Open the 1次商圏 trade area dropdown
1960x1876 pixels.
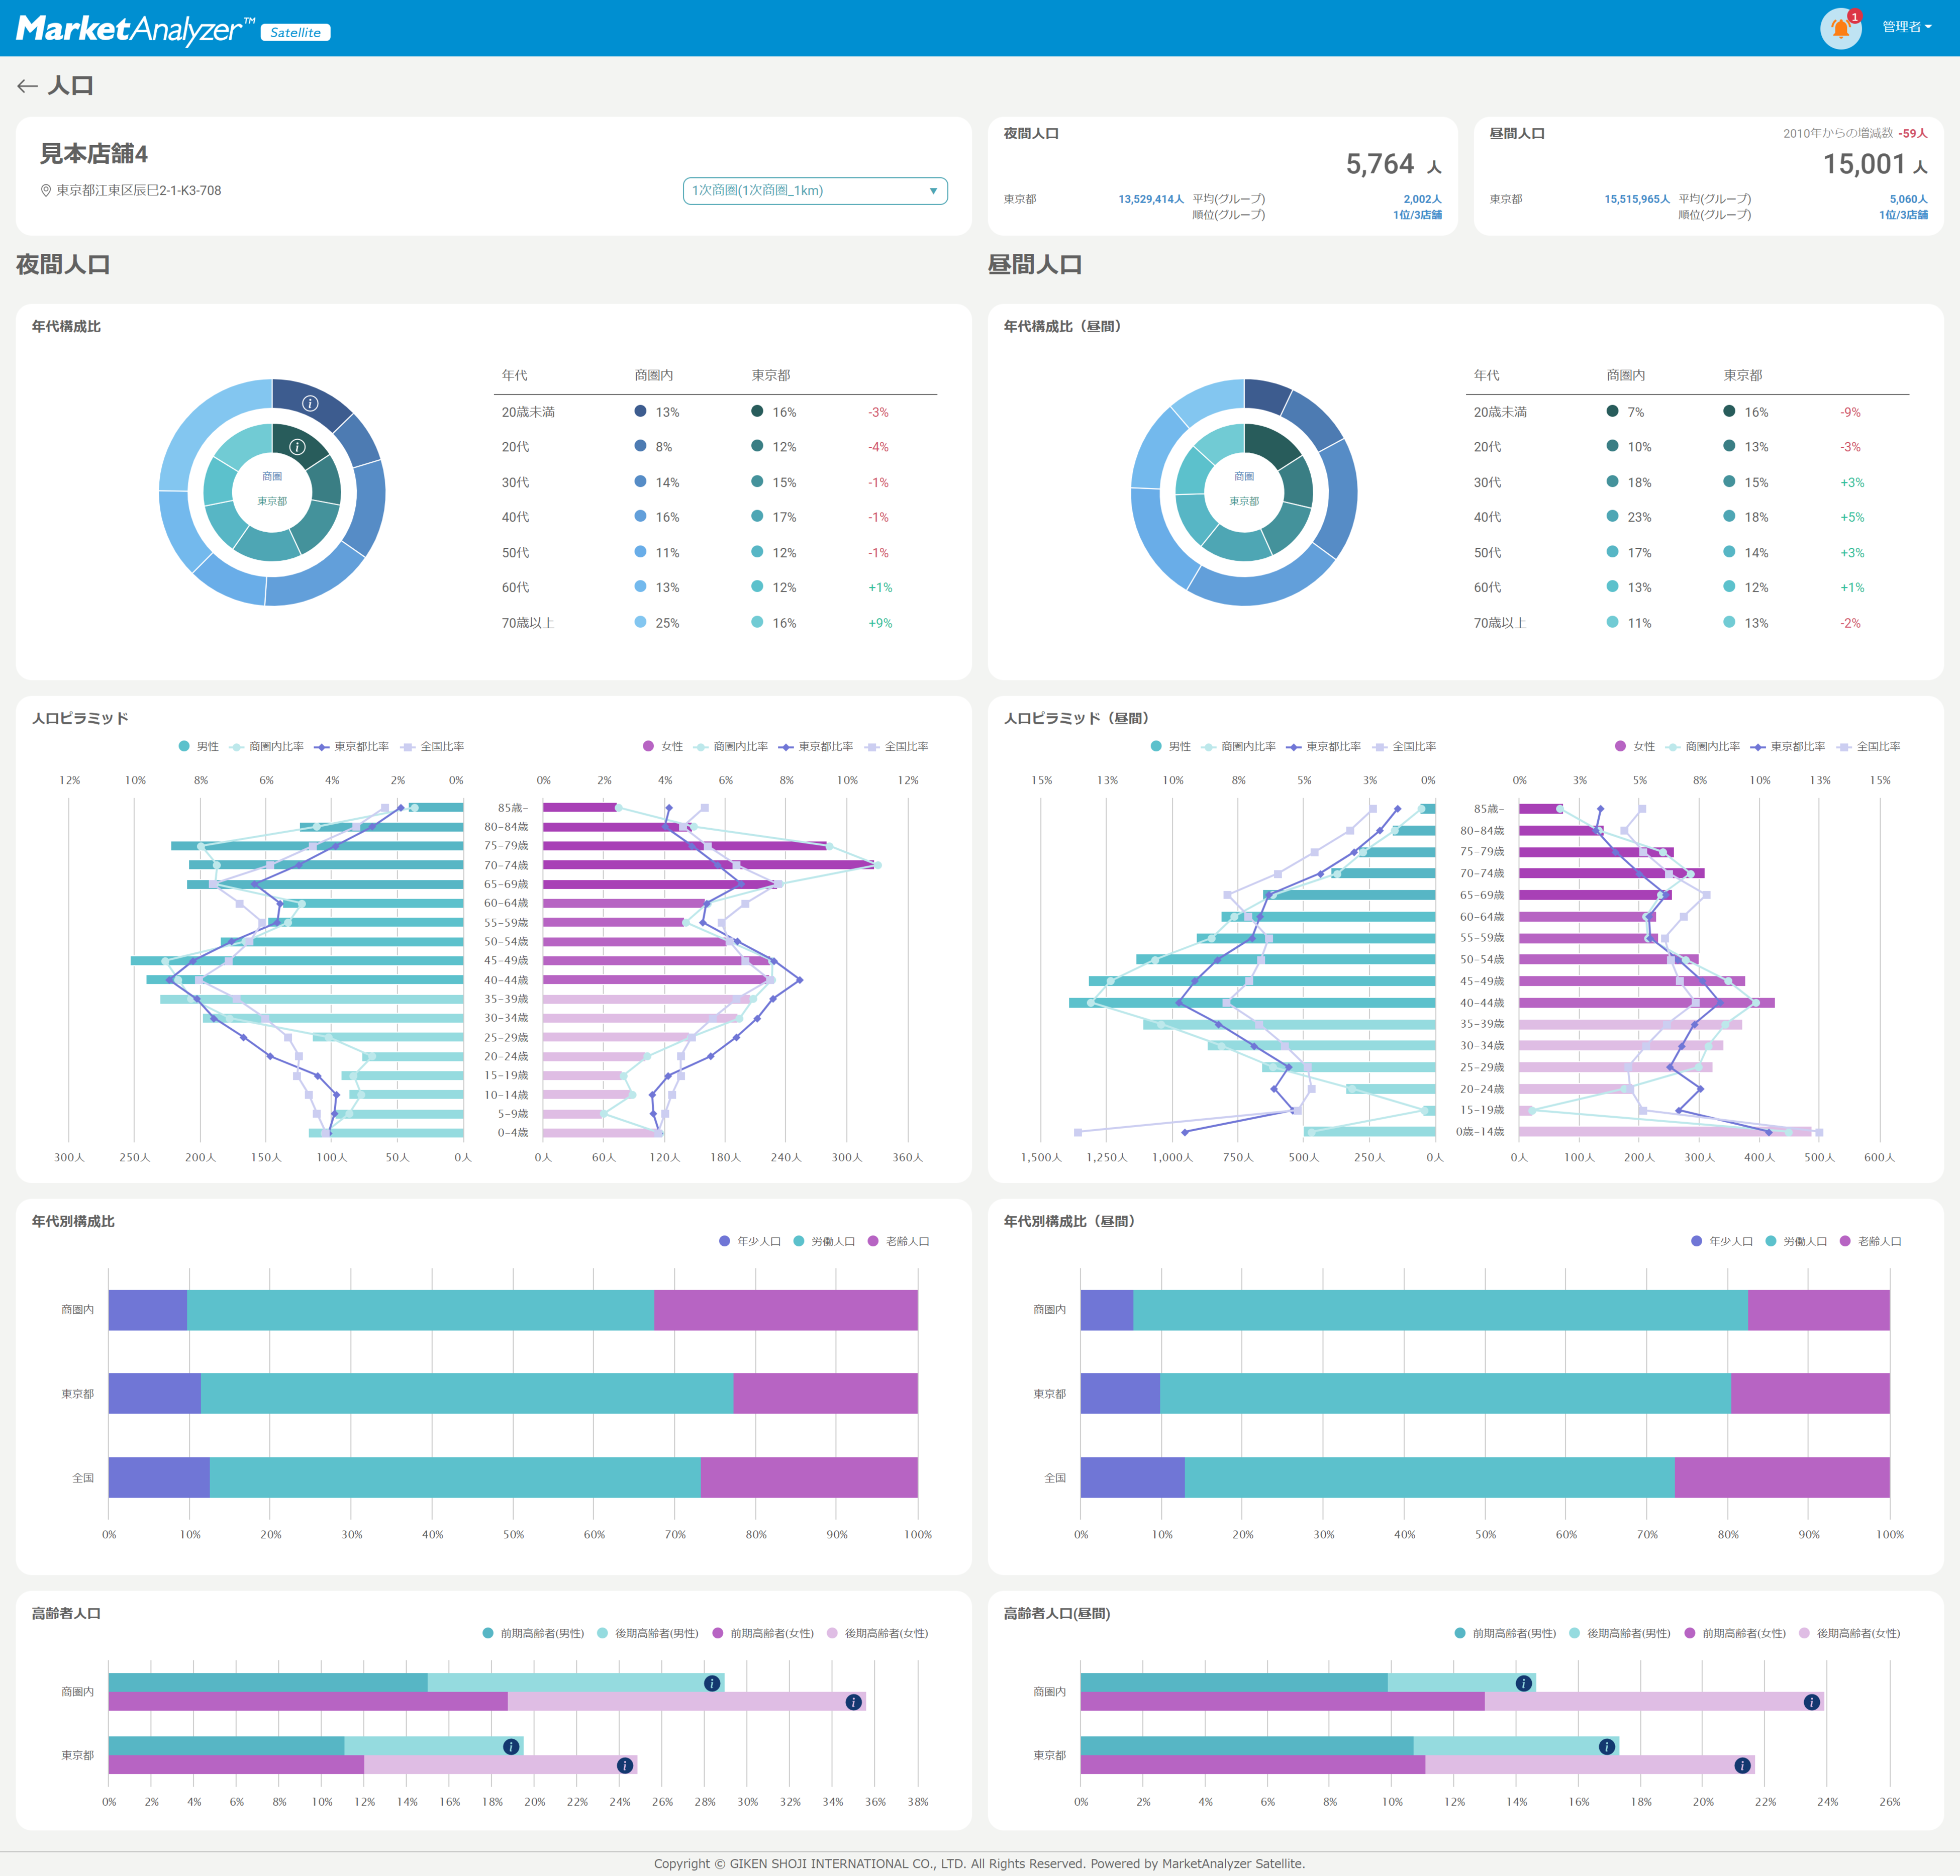coord(814,190)
